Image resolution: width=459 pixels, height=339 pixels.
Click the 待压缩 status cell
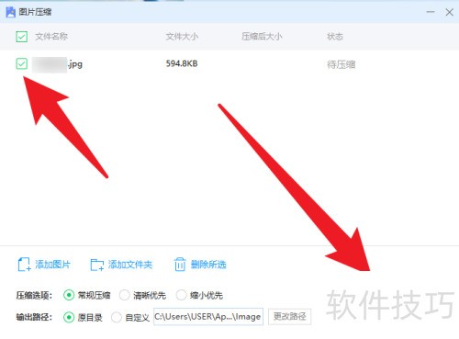click(x=341, y=64)
